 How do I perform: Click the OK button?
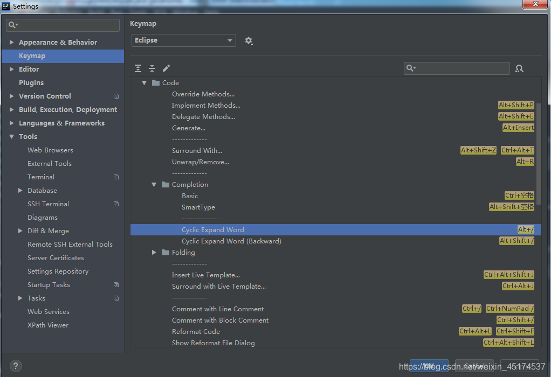click(x=429, y=366)
